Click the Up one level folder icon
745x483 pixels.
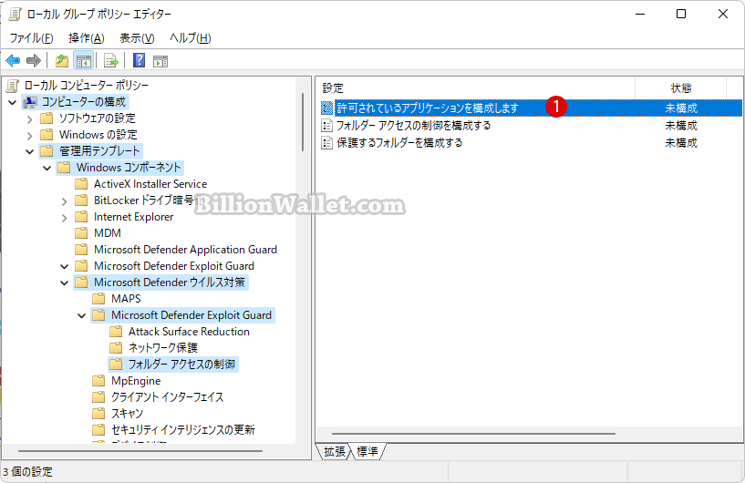coord(62,61)
